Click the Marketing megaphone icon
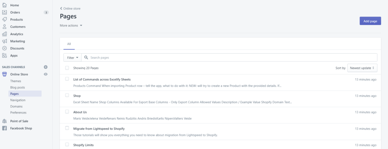 [5, 41]
